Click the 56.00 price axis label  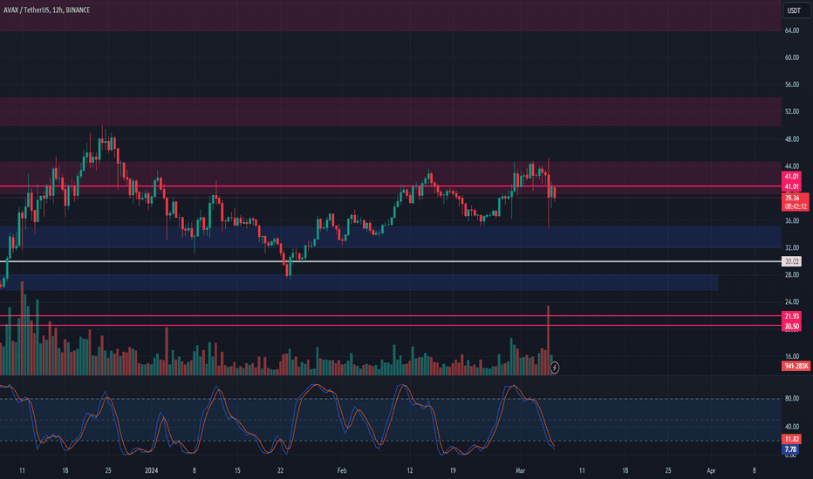tap(792, 84)
